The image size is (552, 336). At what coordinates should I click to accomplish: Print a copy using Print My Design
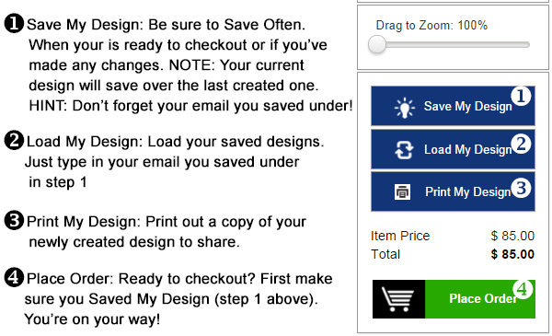pos(453,191)
